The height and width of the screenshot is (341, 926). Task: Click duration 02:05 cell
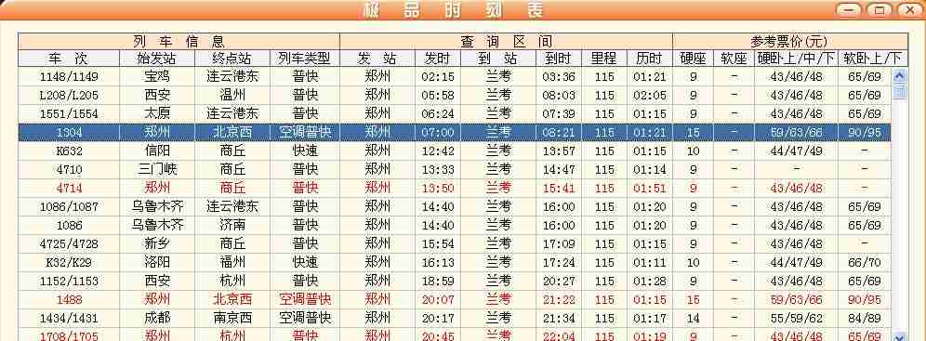(650, 95)
